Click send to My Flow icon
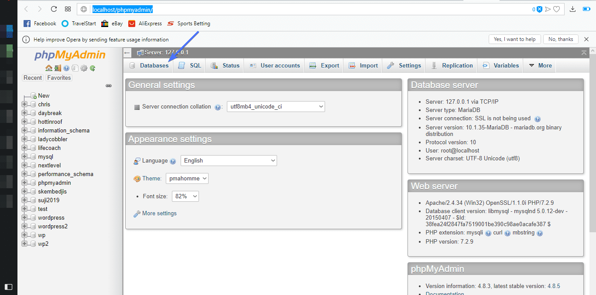Image resolution: width=596 pixels, height=295 pixels. [x=548, y=9]
